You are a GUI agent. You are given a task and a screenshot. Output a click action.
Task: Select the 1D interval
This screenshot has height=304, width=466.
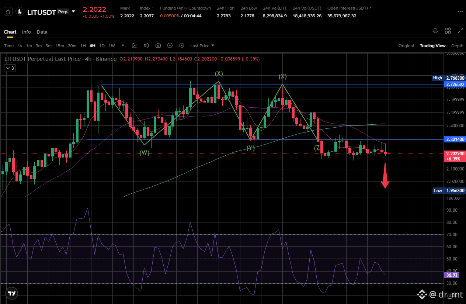(102, 46)
